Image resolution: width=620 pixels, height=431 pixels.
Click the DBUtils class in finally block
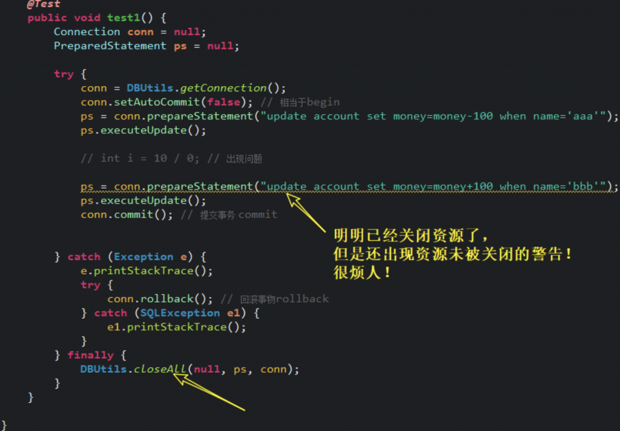[x=103, y=369]
